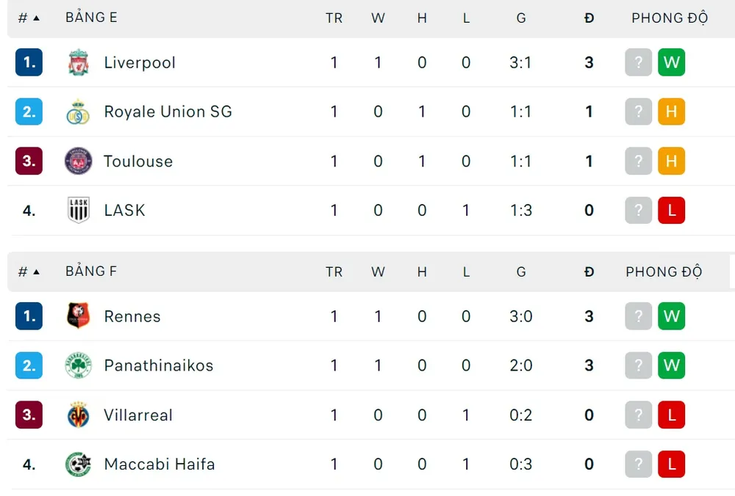Click the Royale Union SG crest
The image size is (735, 496).
(x=78, y=112)
